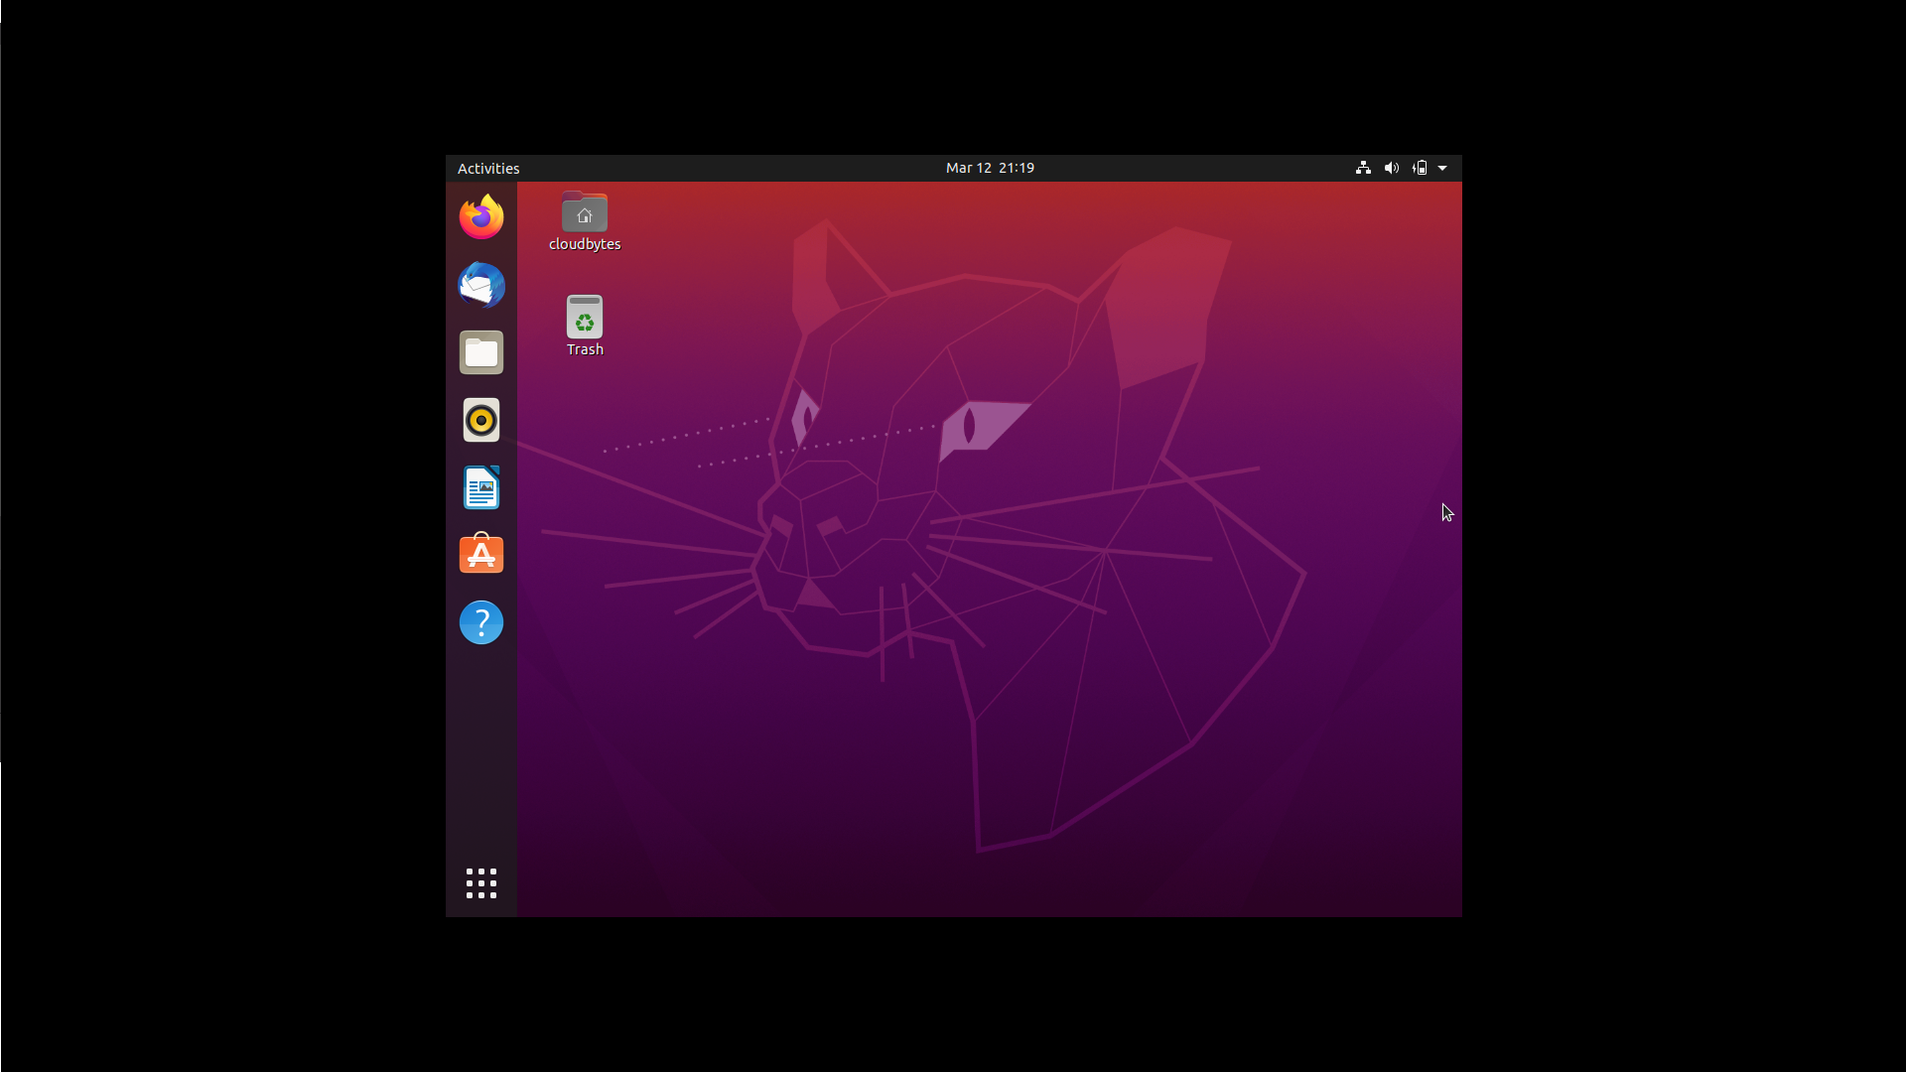Viewport: 1906px width, 1072px height.
Task: Click the date and time display
Action: click(990, 168)
